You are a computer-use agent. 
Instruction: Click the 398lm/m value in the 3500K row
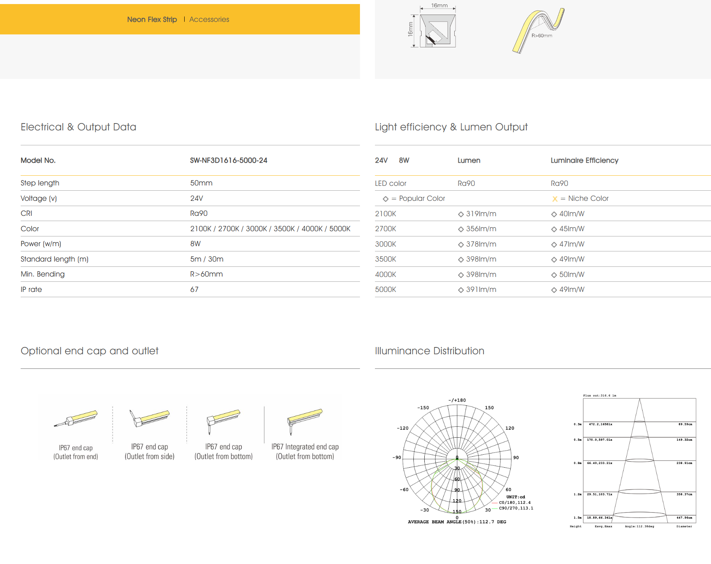[x=481, y=259]
